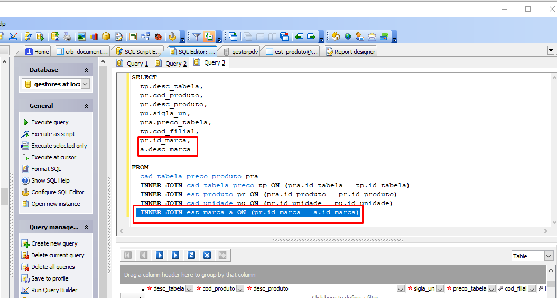Refresh the result data grid

pyautogui.click(x=191, y=255)
